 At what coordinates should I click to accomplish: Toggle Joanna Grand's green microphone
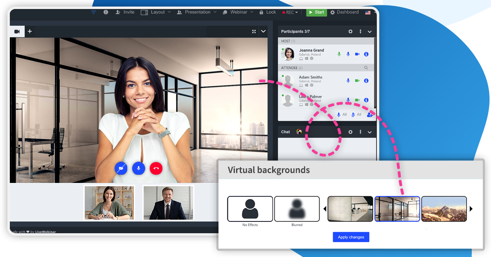(339, 54)
